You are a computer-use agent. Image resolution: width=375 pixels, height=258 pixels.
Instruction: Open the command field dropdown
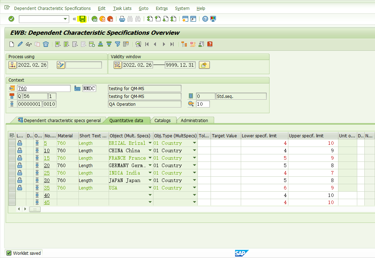65,19
